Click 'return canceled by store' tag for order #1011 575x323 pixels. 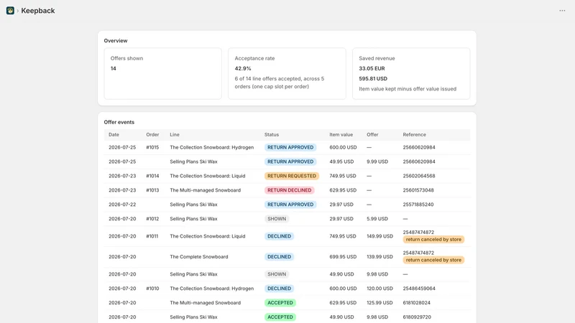click(x=433, y=240)
